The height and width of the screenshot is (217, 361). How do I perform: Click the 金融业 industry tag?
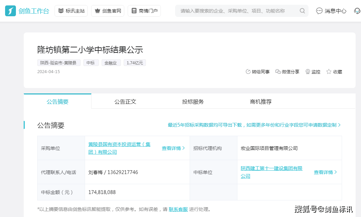tap(111, 63)
